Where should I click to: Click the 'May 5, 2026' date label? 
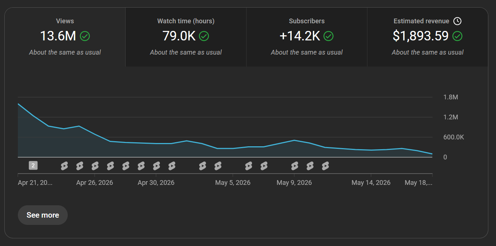233,183
